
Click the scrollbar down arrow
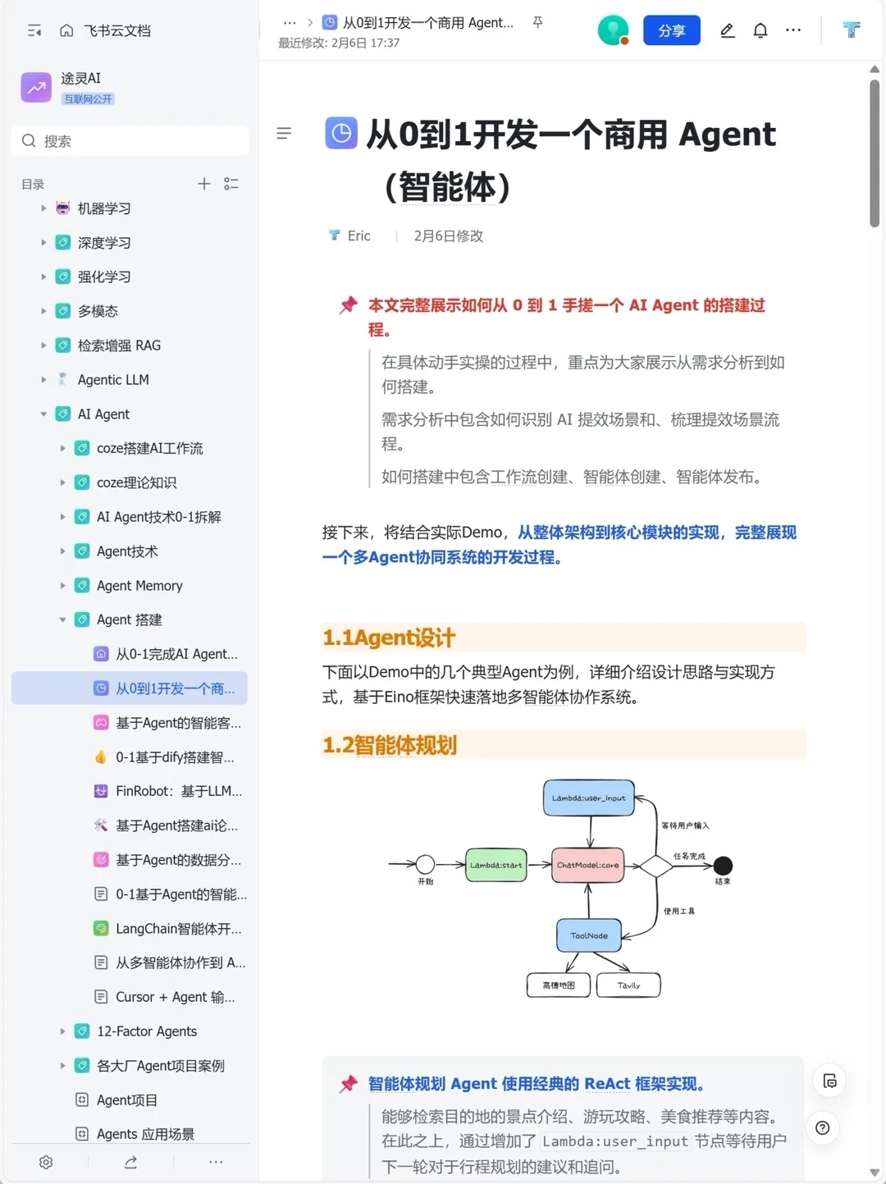click(x=875, y=1173)
